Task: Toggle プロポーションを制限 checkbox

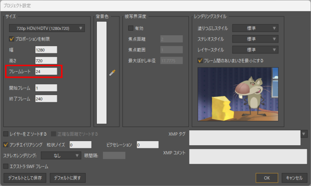Action: coord(11,39)
